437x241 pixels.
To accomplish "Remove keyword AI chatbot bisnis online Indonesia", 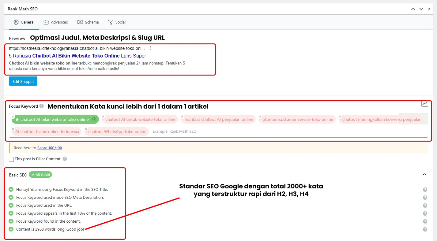I will point(13,129).
